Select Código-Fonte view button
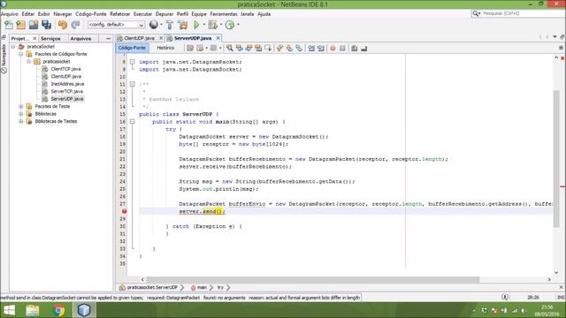 point(132,48)
